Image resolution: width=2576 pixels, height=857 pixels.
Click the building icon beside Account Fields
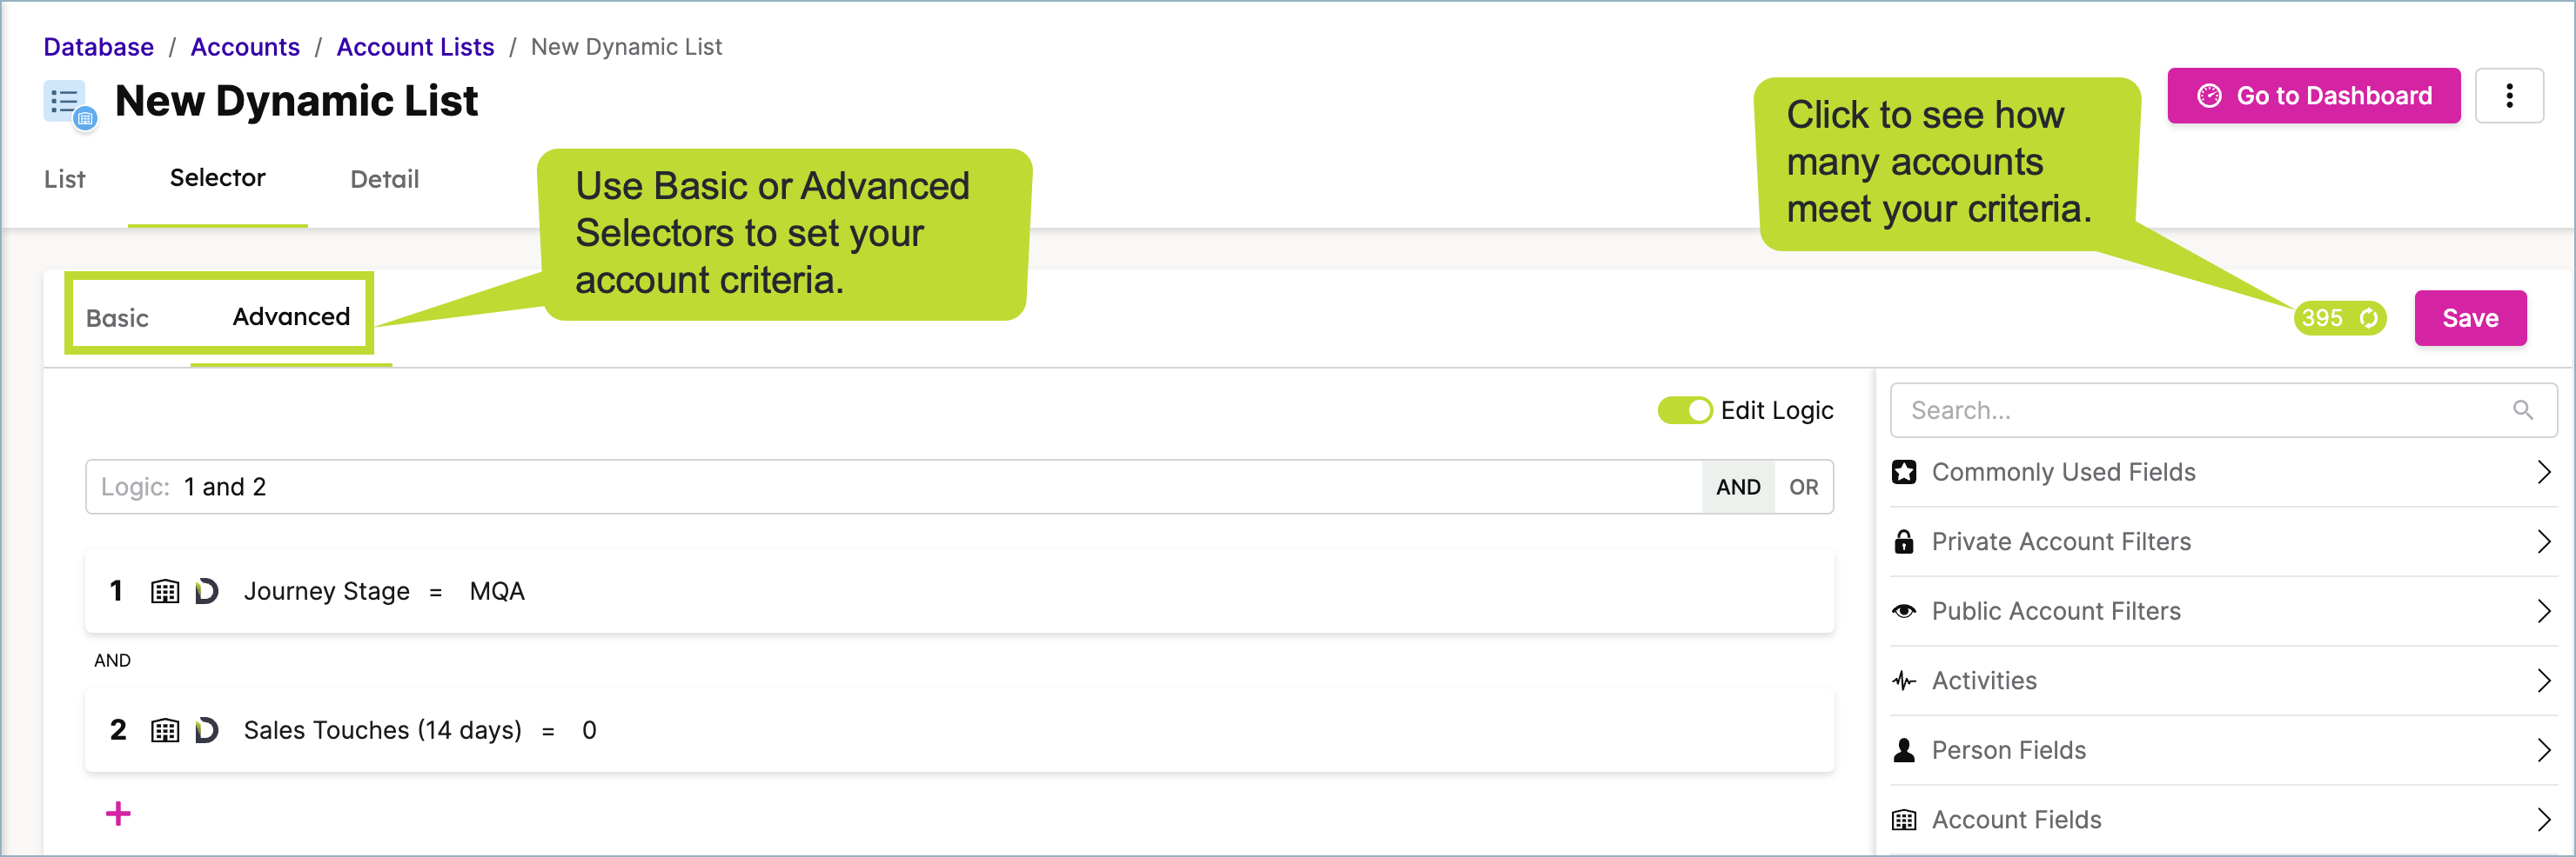tap(1904, 819)
